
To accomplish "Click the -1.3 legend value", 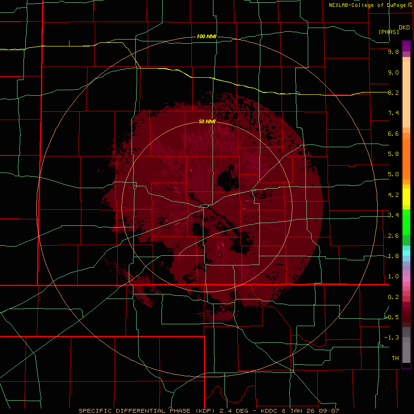I will coord(392,338).
